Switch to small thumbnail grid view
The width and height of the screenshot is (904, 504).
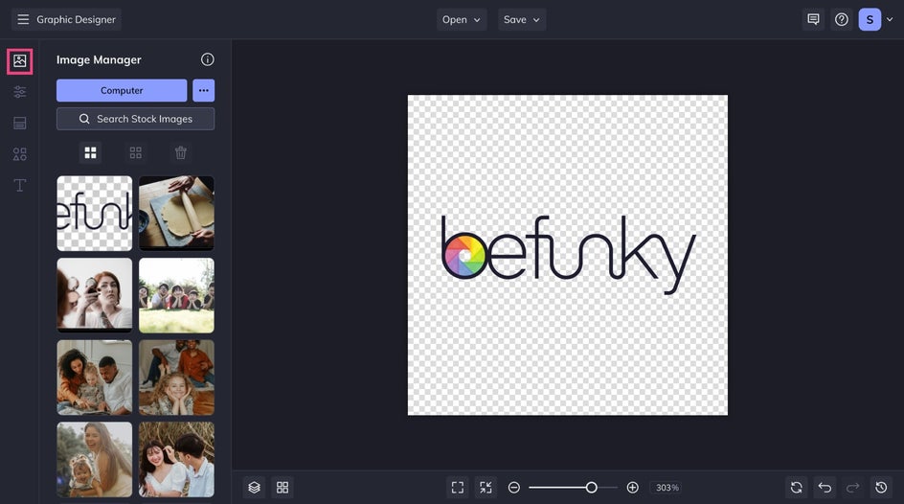click(135, 152)
